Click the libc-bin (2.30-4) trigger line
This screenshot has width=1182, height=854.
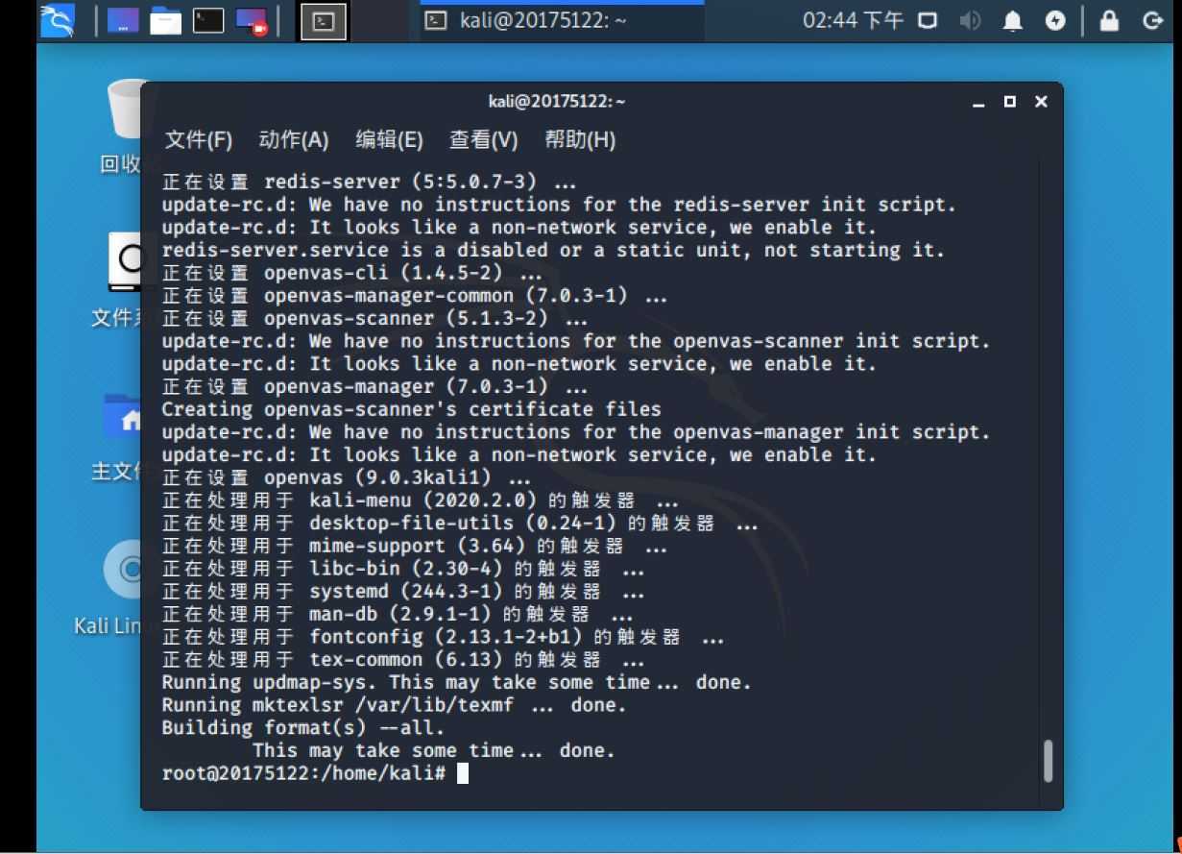(x=403, y=569)
